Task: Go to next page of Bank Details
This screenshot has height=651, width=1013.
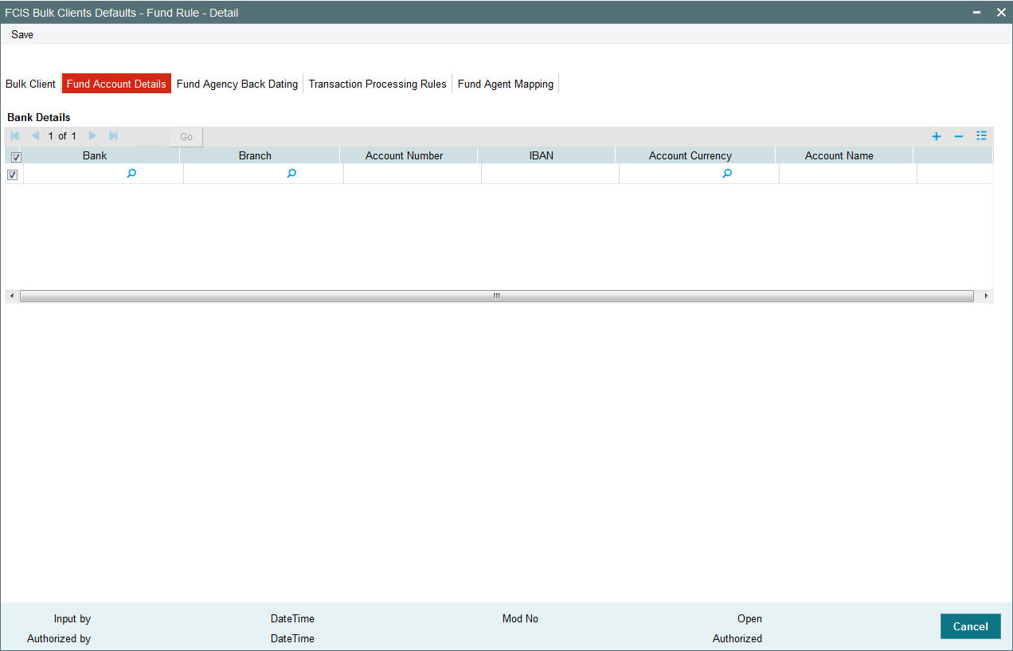Action: (x=92, y=136)
